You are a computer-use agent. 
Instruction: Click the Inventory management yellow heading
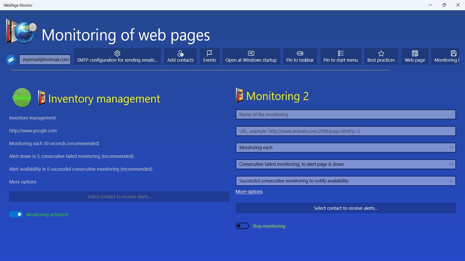point(104,98)
